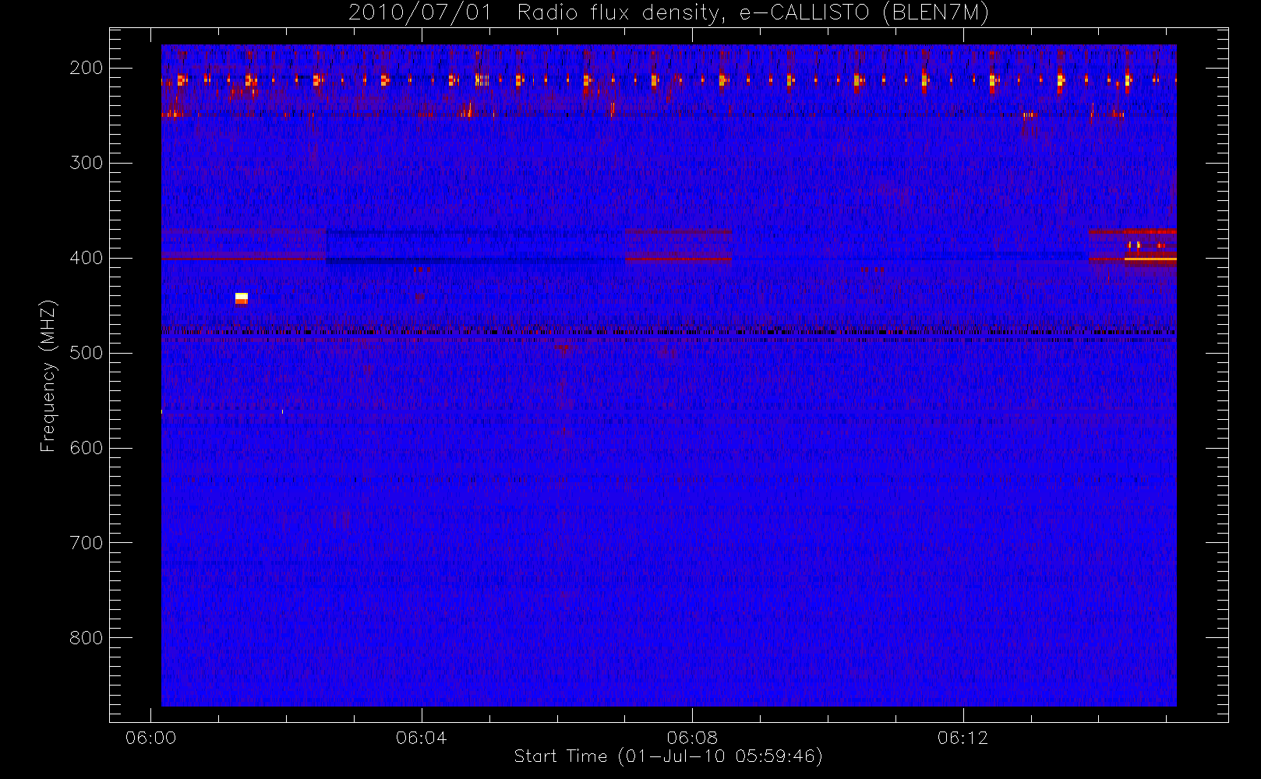Click the 'Start Time (01-Jul-10 05:59:46)' label
The height and width of the screenshot is (779, 1261).
[668, 756]
